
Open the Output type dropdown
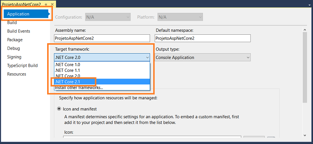203,58
